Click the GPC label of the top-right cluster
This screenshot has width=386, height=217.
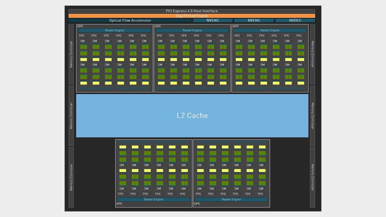pyautogui.click(x=236, y=26)
